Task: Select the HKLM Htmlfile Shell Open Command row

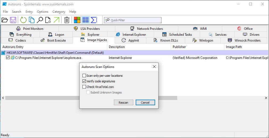Action: pos(135,52)
